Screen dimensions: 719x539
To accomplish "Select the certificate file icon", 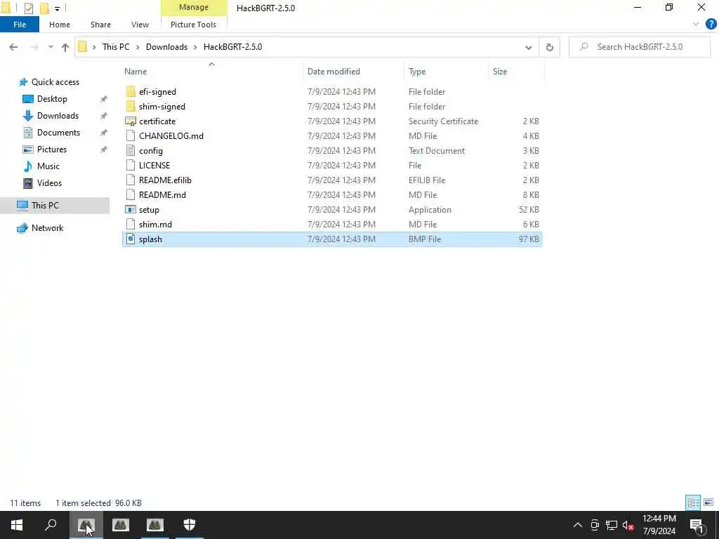I will tap(131, 121).
